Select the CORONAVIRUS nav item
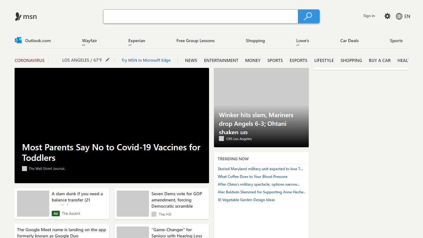 (29, 60)
